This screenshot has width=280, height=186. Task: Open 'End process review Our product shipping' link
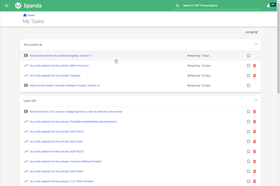(61, 55)
